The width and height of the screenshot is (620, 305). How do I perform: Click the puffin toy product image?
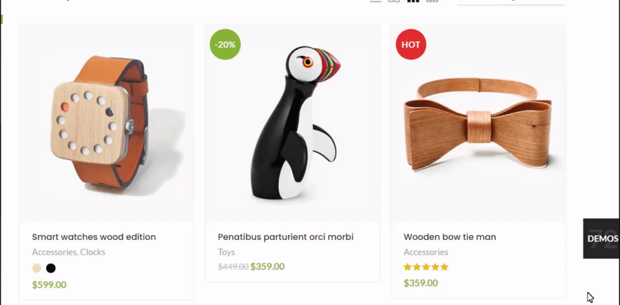click(293, 123)
